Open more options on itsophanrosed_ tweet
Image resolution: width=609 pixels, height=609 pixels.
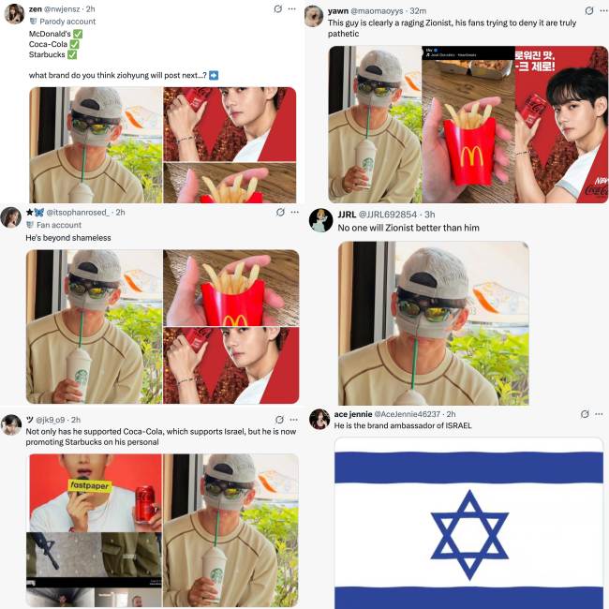[x=295, y=212]
